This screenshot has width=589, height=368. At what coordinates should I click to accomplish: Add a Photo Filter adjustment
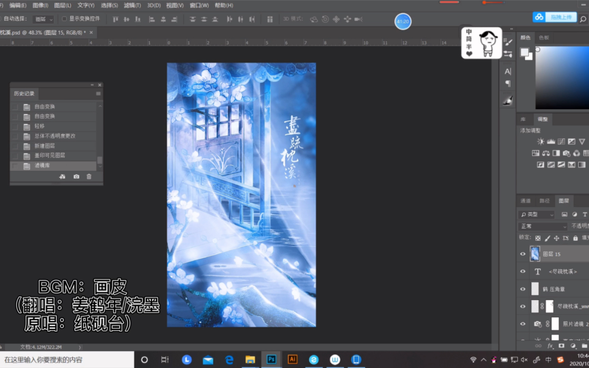click(566, 153)
